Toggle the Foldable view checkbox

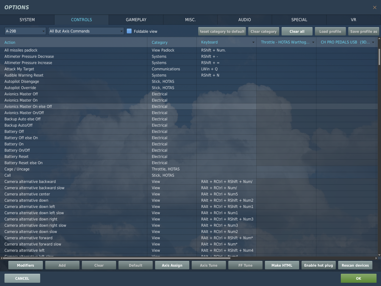[129, 31]
